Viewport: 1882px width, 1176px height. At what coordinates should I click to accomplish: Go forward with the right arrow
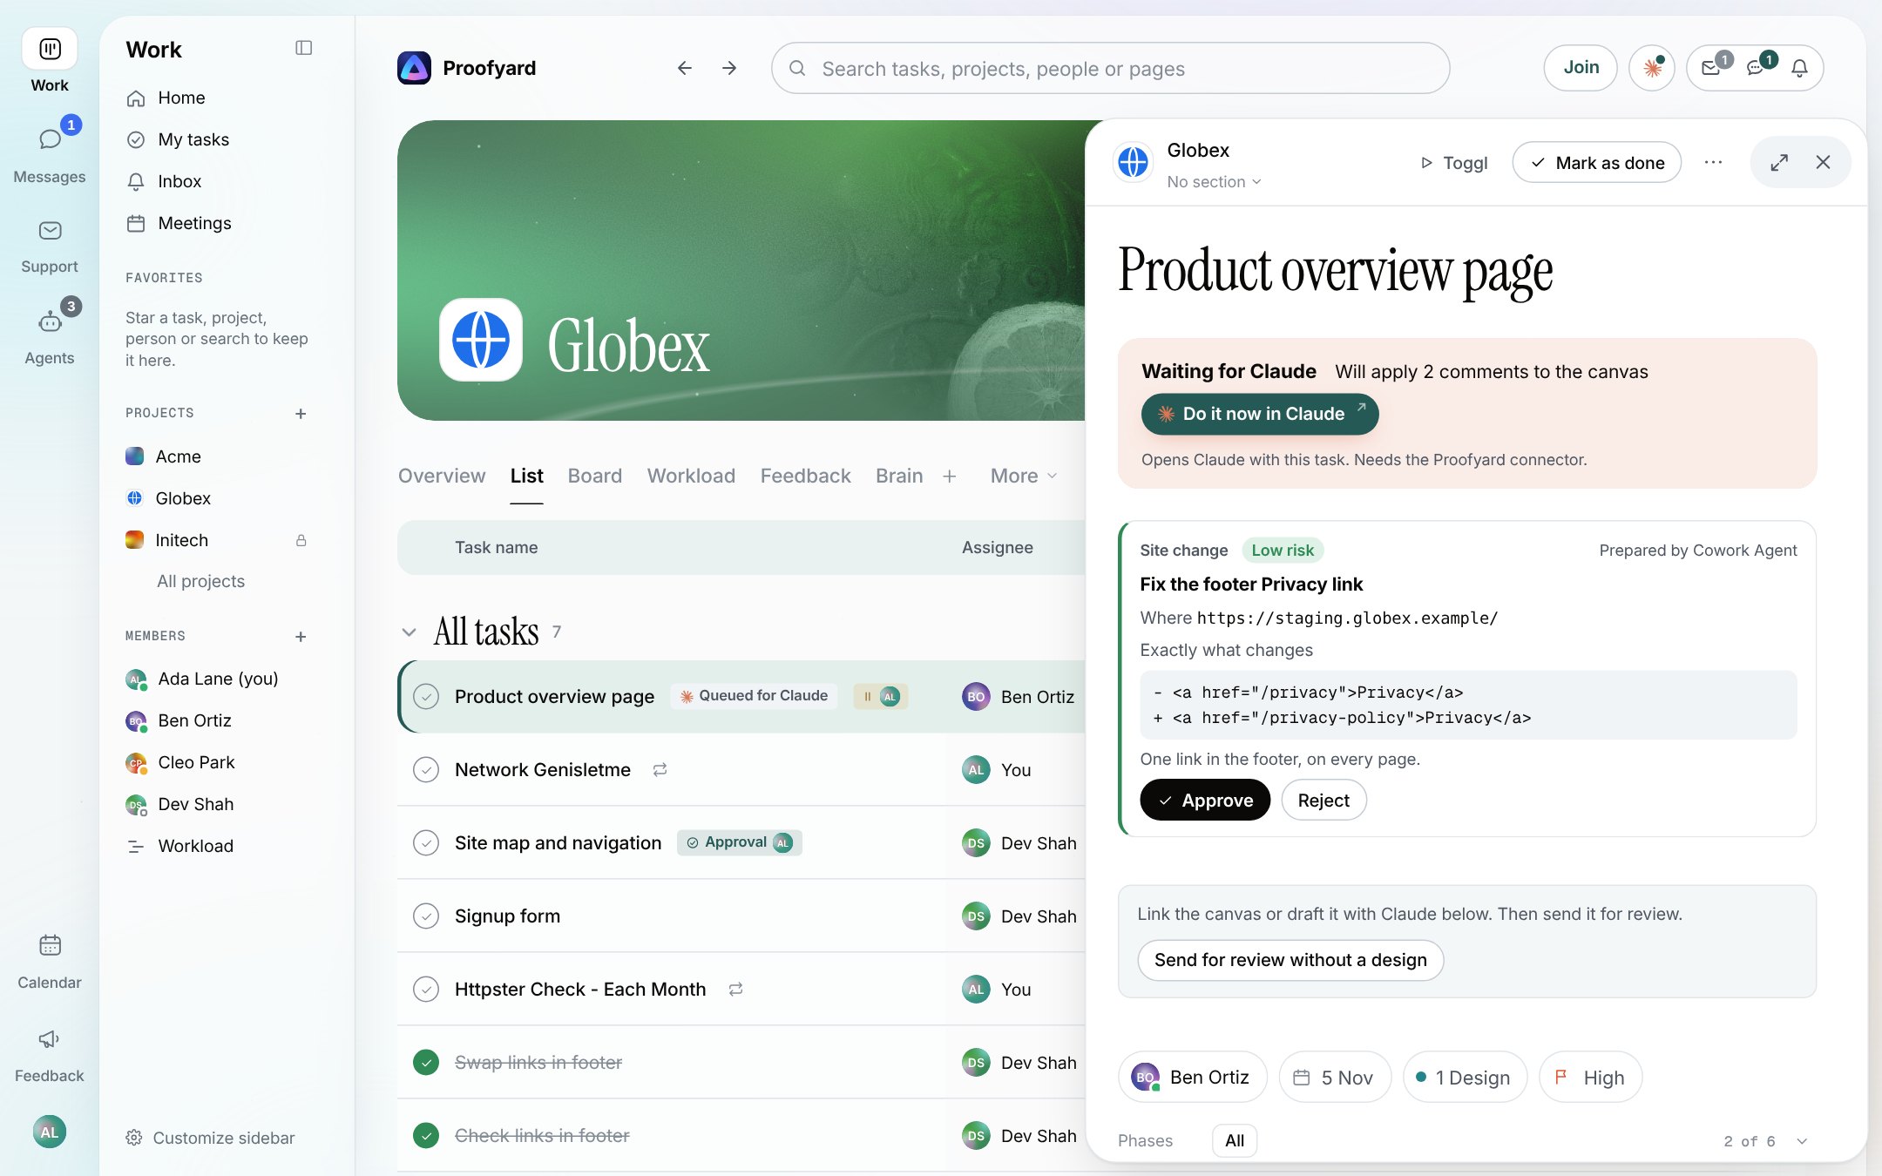point(729,68)
